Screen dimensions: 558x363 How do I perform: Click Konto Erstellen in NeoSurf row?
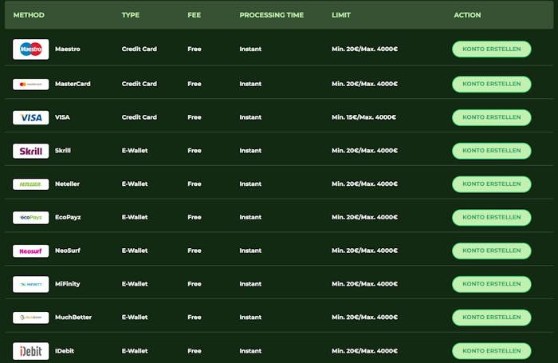[x=492, y=251]
